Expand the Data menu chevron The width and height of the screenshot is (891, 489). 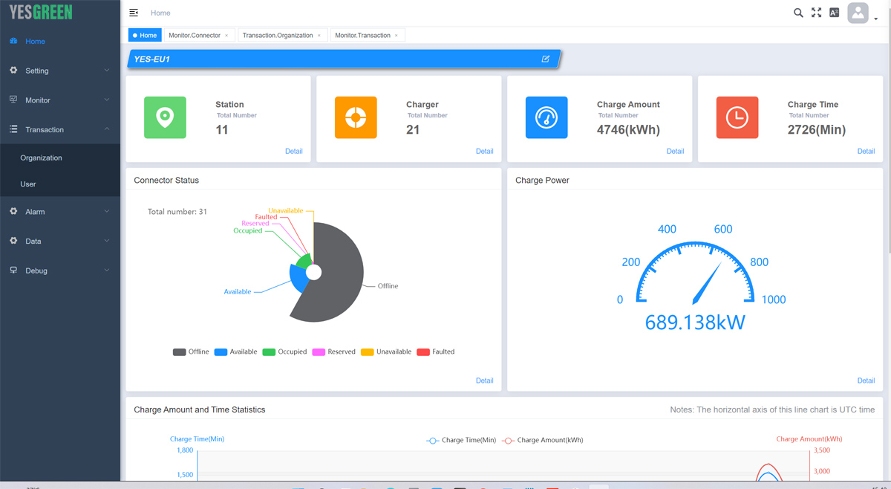pyautogui.click(x=107, y=241)
